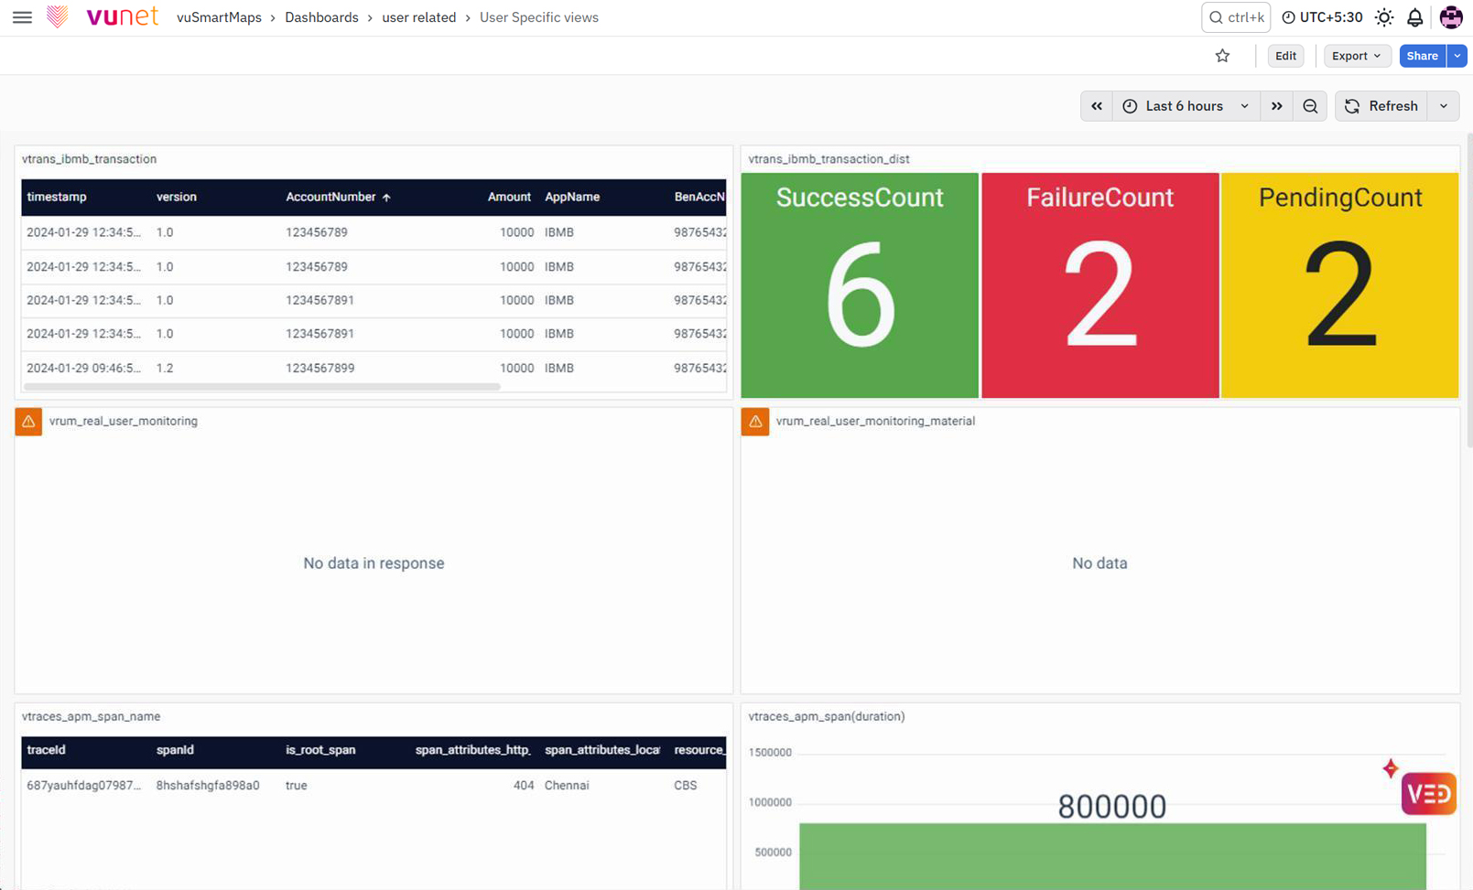Screen dimensions: 1473x890
Task: Click the Edit button
Action: [1285, 56]
